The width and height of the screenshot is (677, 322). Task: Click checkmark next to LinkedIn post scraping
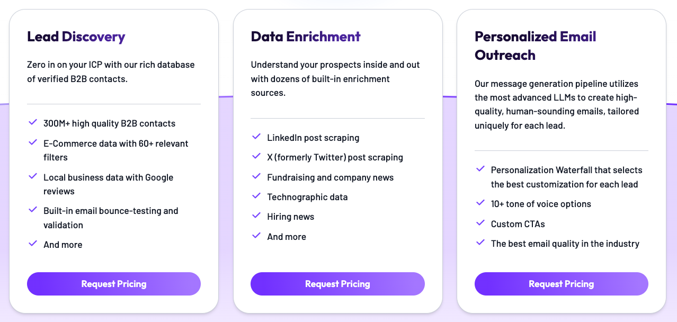point(256,137)
